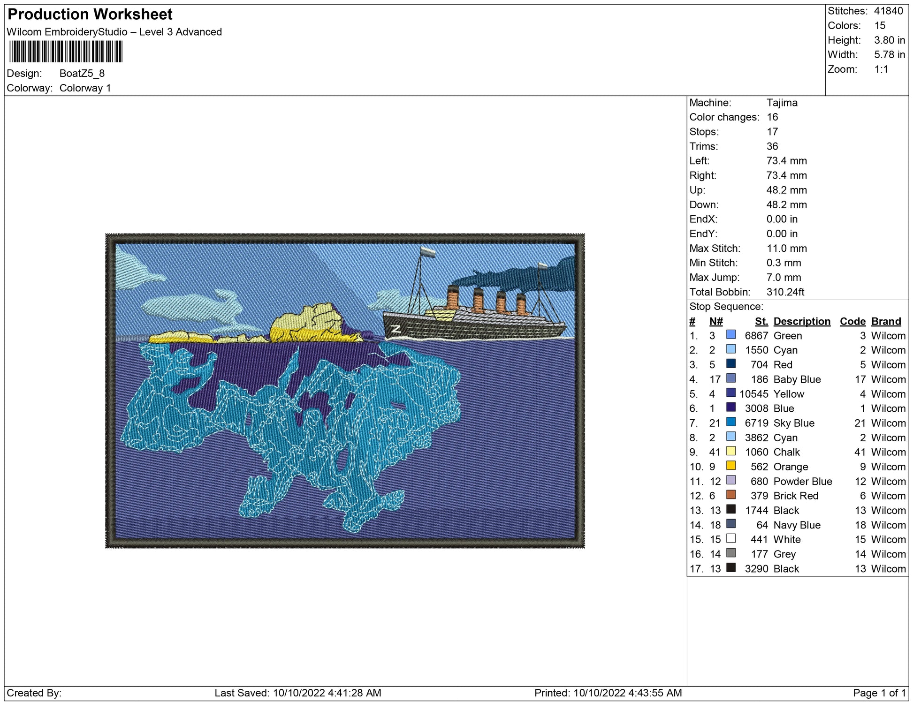Click the Navy Blue color swatch in row 14
The height and width of the screenshot is (702, 913).
pos(730,523)
